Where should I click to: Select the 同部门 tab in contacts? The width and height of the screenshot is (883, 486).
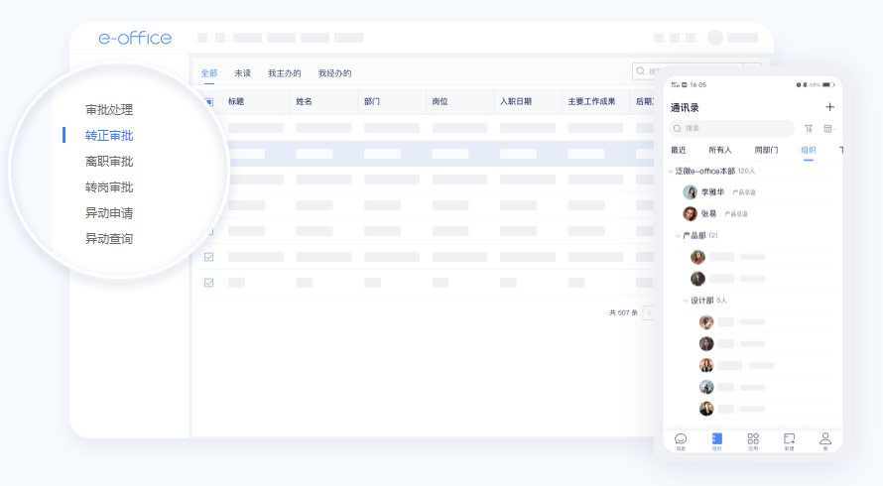tap(766, 150)
